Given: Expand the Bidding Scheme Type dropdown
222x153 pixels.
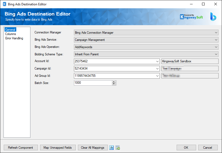Looking at the screenshot, I should [216, 54].
